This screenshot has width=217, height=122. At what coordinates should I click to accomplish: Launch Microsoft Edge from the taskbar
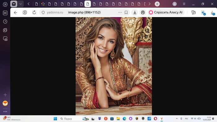click(x=124, y=119)
